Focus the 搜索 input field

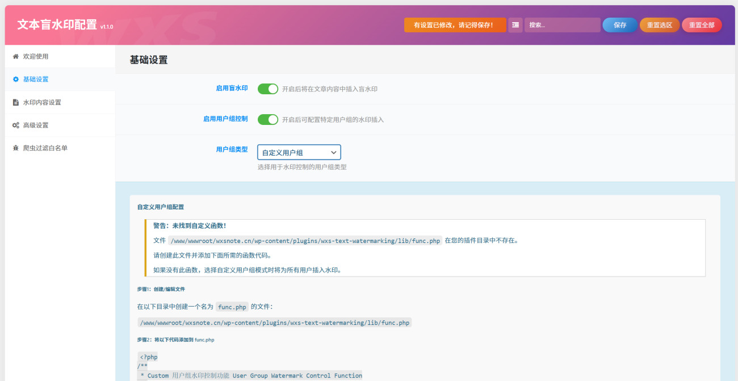pos(562,25)
